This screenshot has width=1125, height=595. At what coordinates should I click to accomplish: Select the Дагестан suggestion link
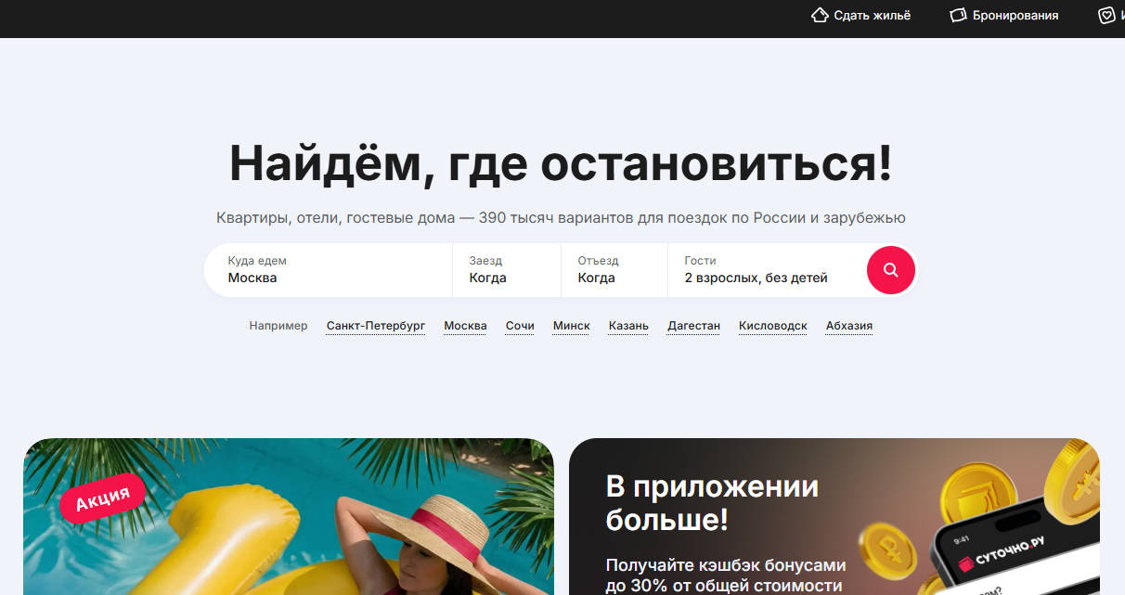point(694,326)
